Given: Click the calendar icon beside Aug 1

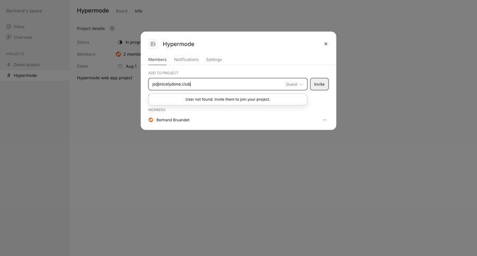Looking at the screenshot, I should click(120, 67).
